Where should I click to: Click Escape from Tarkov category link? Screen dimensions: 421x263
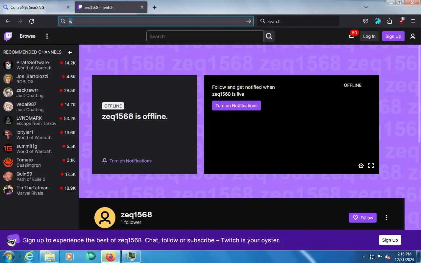tap(37, 123)
